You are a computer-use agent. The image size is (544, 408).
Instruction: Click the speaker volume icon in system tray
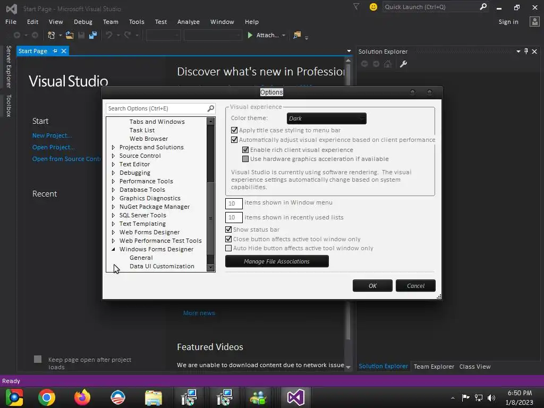[x=491, y=398]
